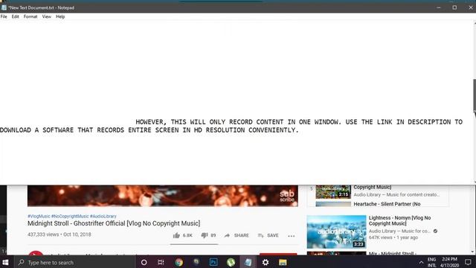Open Settings gear from the taskbar
The width and height of the screenshot is (476, 268).
point(266,262)
